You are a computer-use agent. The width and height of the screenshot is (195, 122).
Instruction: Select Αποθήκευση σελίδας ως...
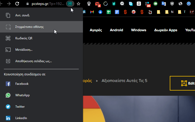point(41,61)
